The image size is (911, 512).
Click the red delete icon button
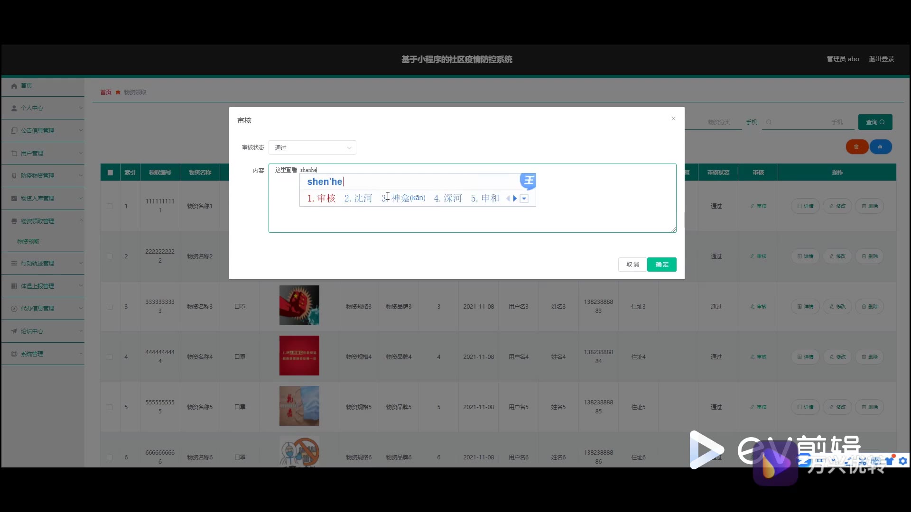[x=856, y=147]
